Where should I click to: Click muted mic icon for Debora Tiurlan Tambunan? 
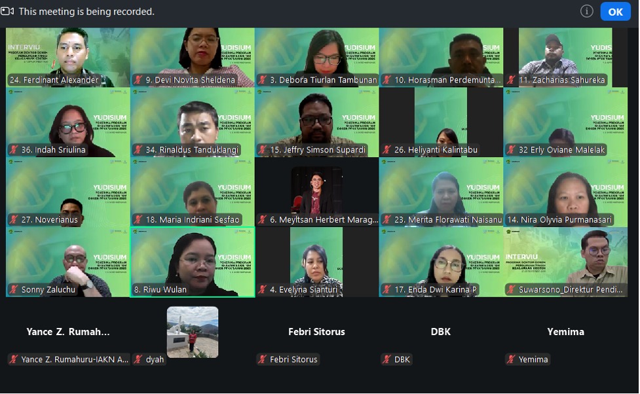[x=263, y=80]
